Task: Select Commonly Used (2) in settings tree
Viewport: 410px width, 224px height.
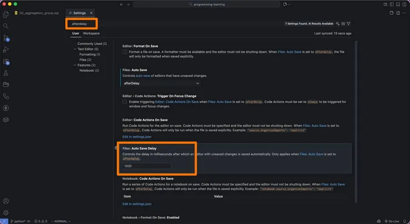Action: [92, 44]
